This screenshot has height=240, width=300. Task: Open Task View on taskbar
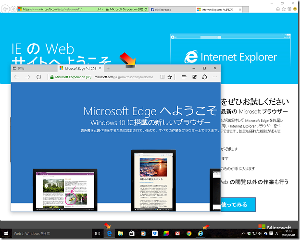[98, 233]
